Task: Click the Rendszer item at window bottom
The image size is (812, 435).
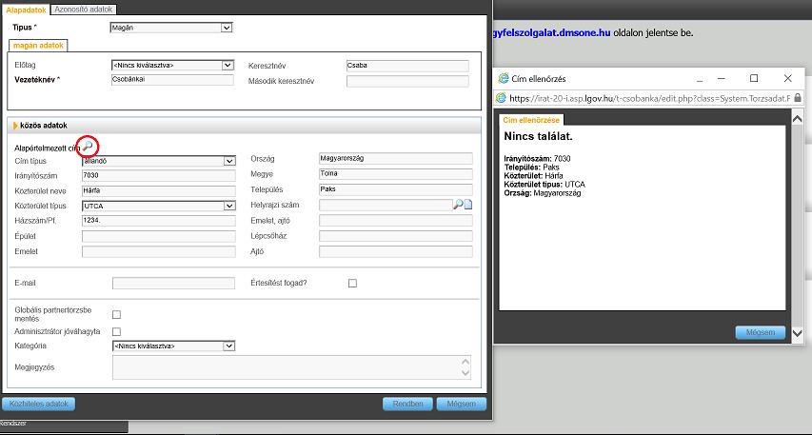Action: pyautogui.click(x=13, y=425)
